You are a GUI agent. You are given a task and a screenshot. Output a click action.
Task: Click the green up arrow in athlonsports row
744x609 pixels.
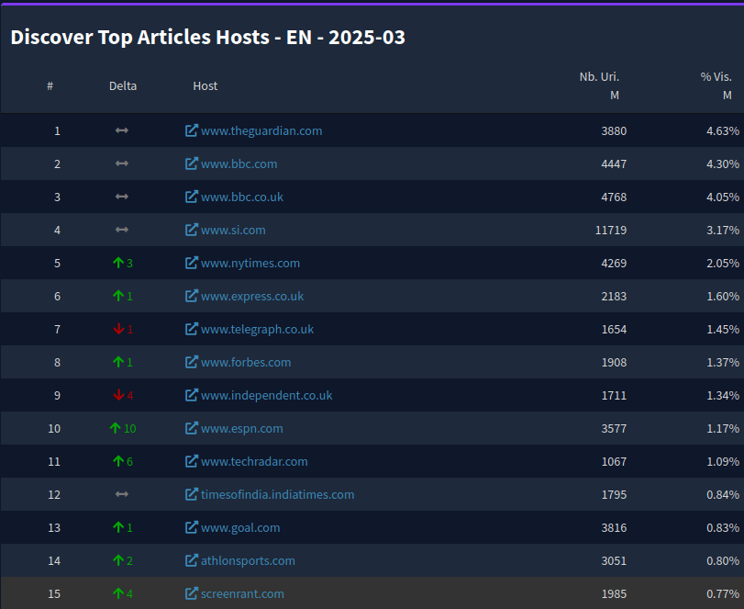tap(118, 560)
